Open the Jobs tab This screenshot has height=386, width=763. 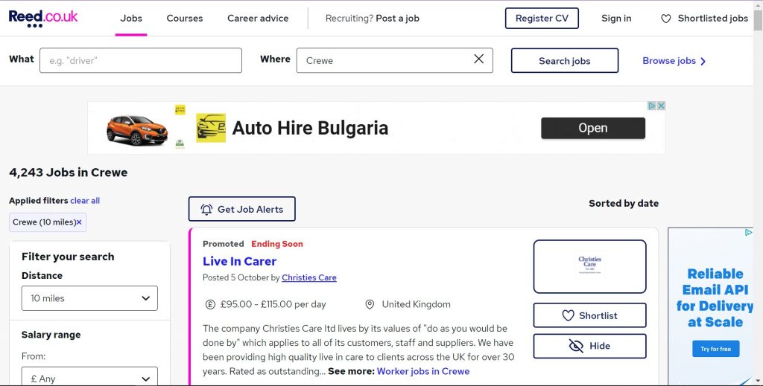pos(131,19)
